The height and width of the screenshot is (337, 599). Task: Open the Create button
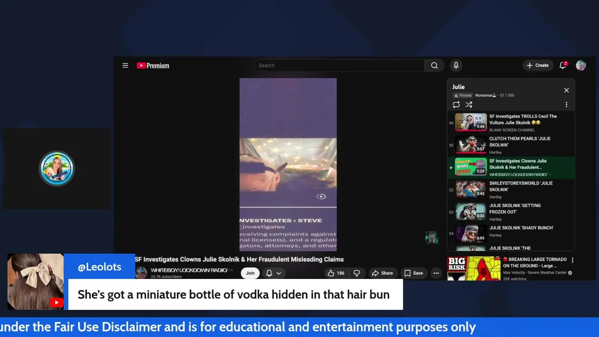[538, 66]
